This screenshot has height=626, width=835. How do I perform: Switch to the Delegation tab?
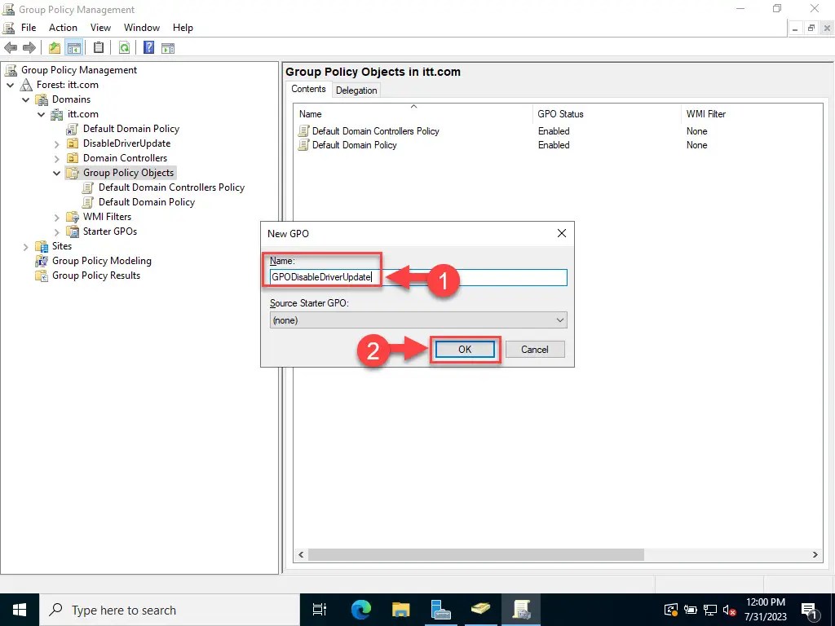(356, 90)
